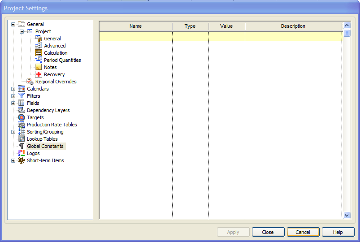The width and height of the screenshot is (360, 242).
Task: Select the Targets bullseye icon
Action: click(x=22, y=117)
